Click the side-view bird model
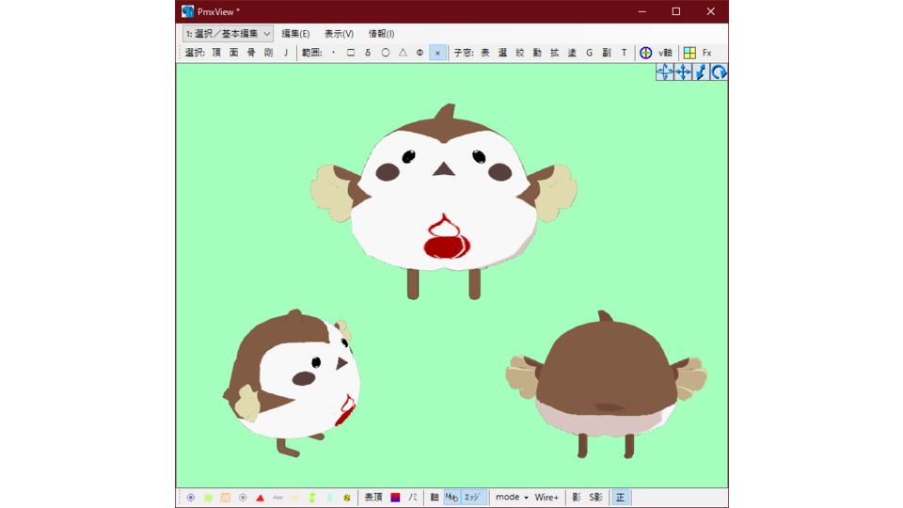903x508 pixels. pyautogui.click(x=292, y=383)
